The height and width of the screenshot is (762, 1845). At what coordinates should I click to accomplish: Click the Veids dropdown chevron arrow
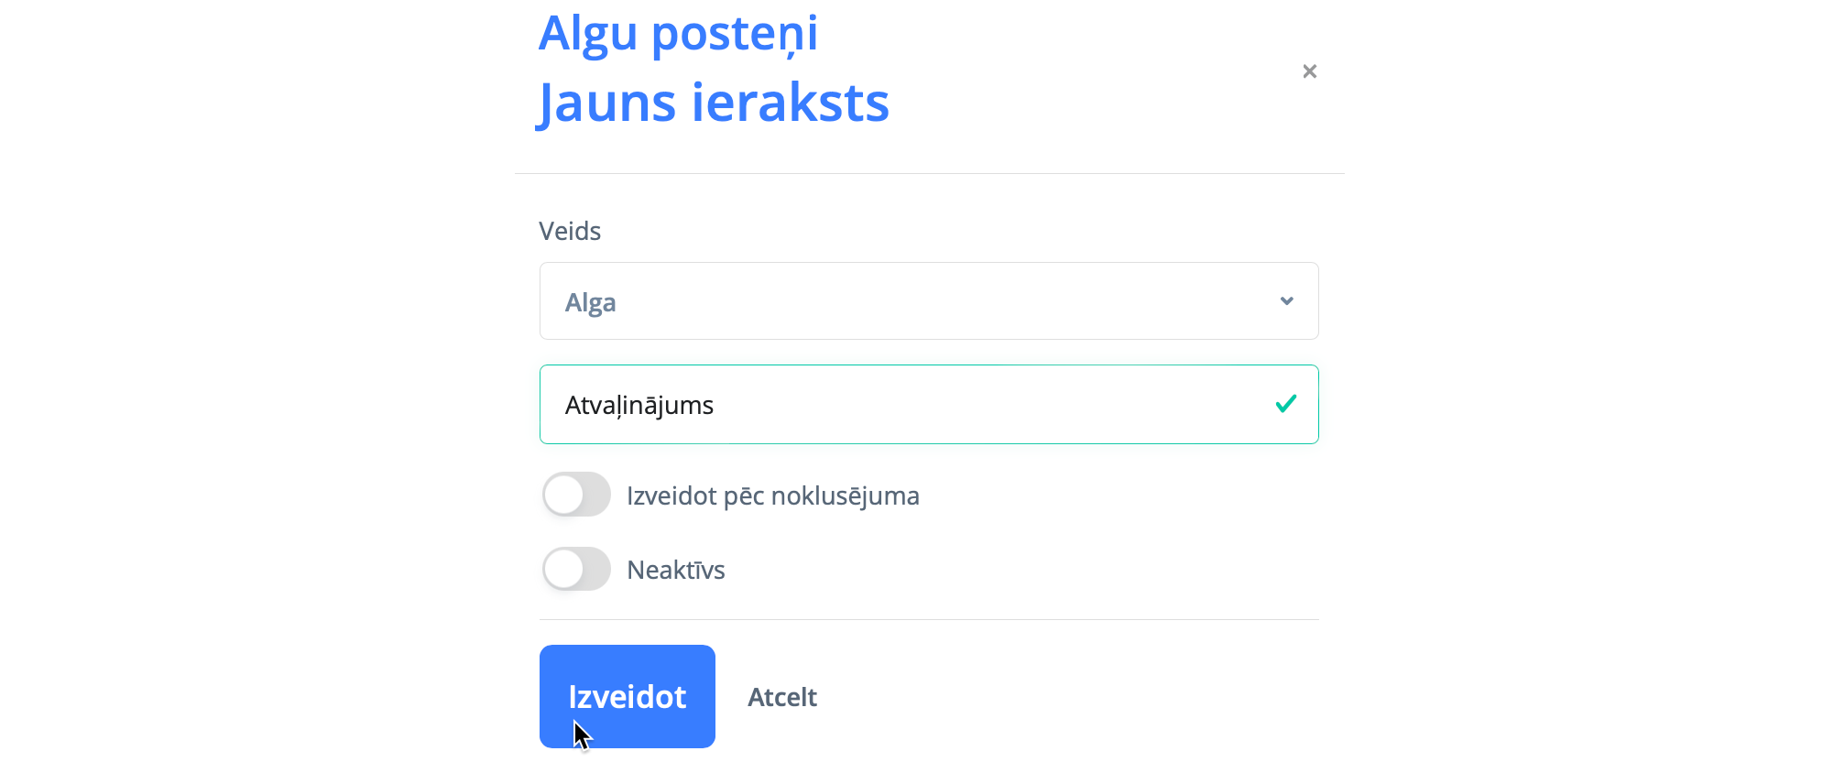(x=1286, y=301)
